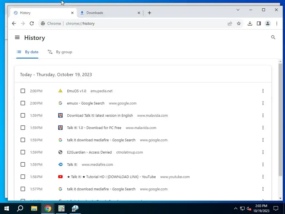285x214 pixels.
Task: Open more actions for Download Talk It! latest version
Action: coord(263,115)
